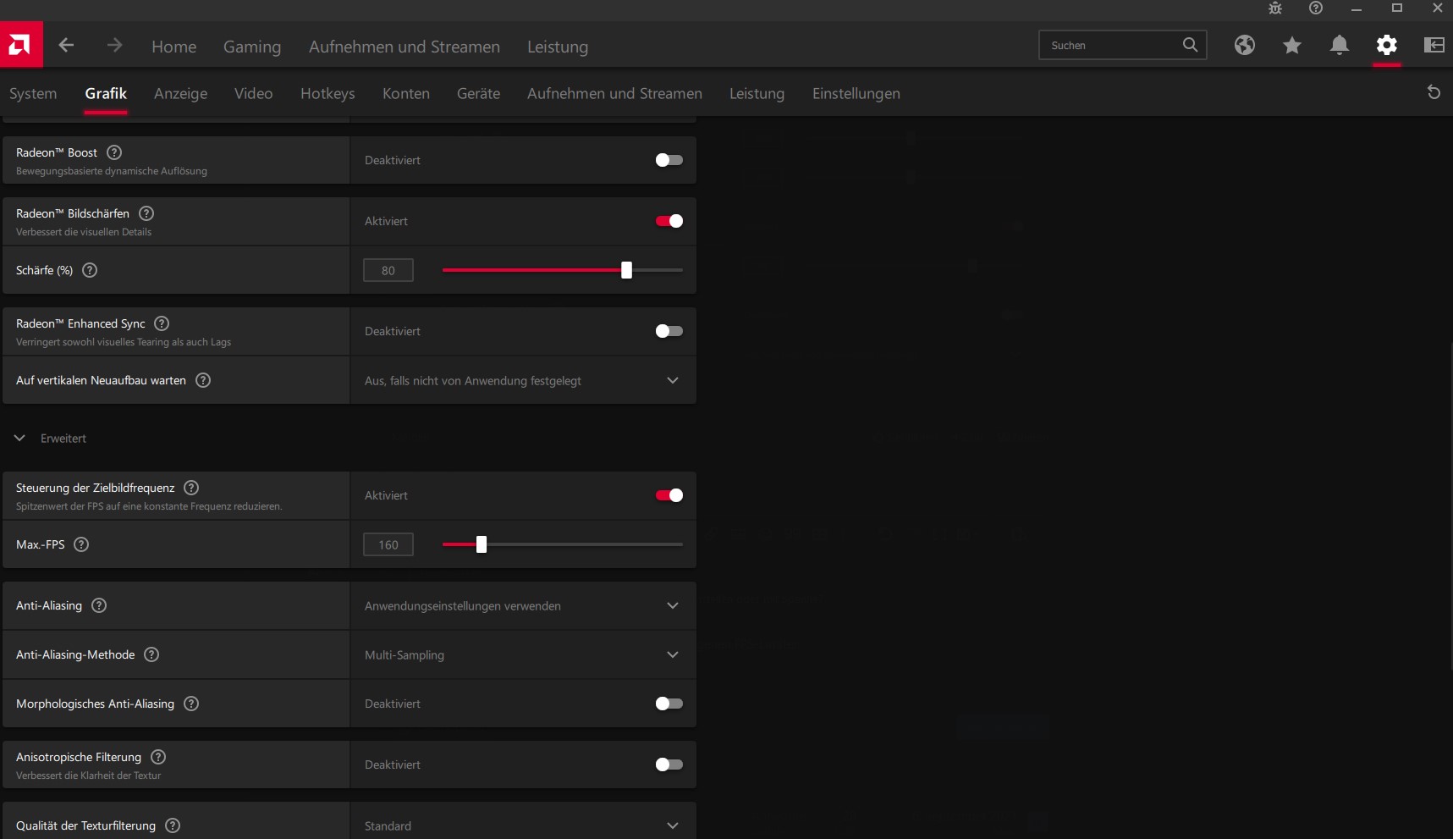Collapse the Erweitert section
The height and width of the screenshot is (839, 1453).
tap(19, 439)
